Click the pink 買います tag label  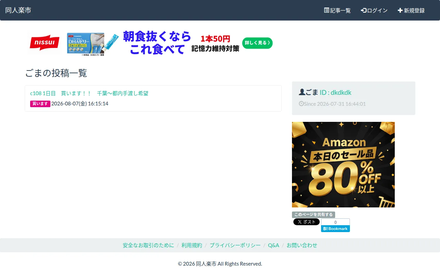tap(40, 104)
